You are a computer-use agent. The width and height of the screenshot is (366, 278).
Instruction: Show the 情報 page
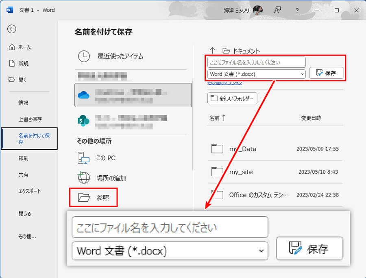(23, 103)
